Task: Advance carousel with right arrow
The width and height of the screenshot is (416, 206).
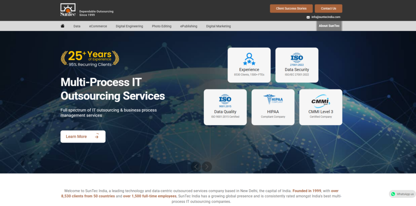Action: click(207, 166)
